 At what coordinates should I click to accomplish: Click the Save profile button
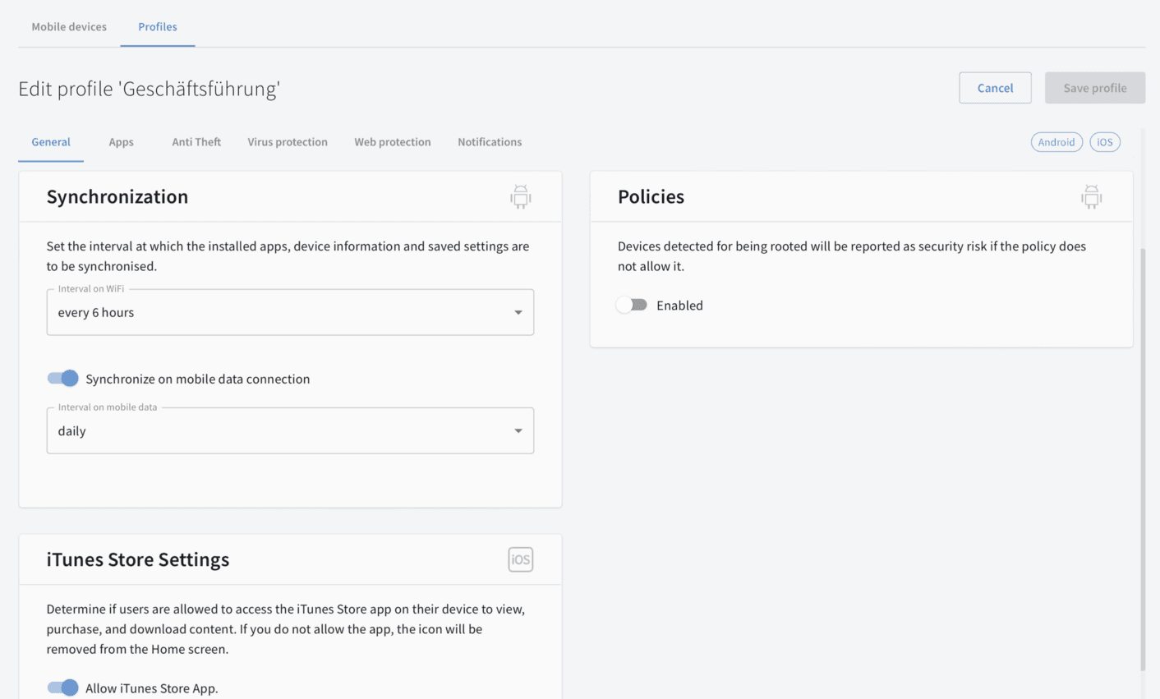coord(1094,88)
